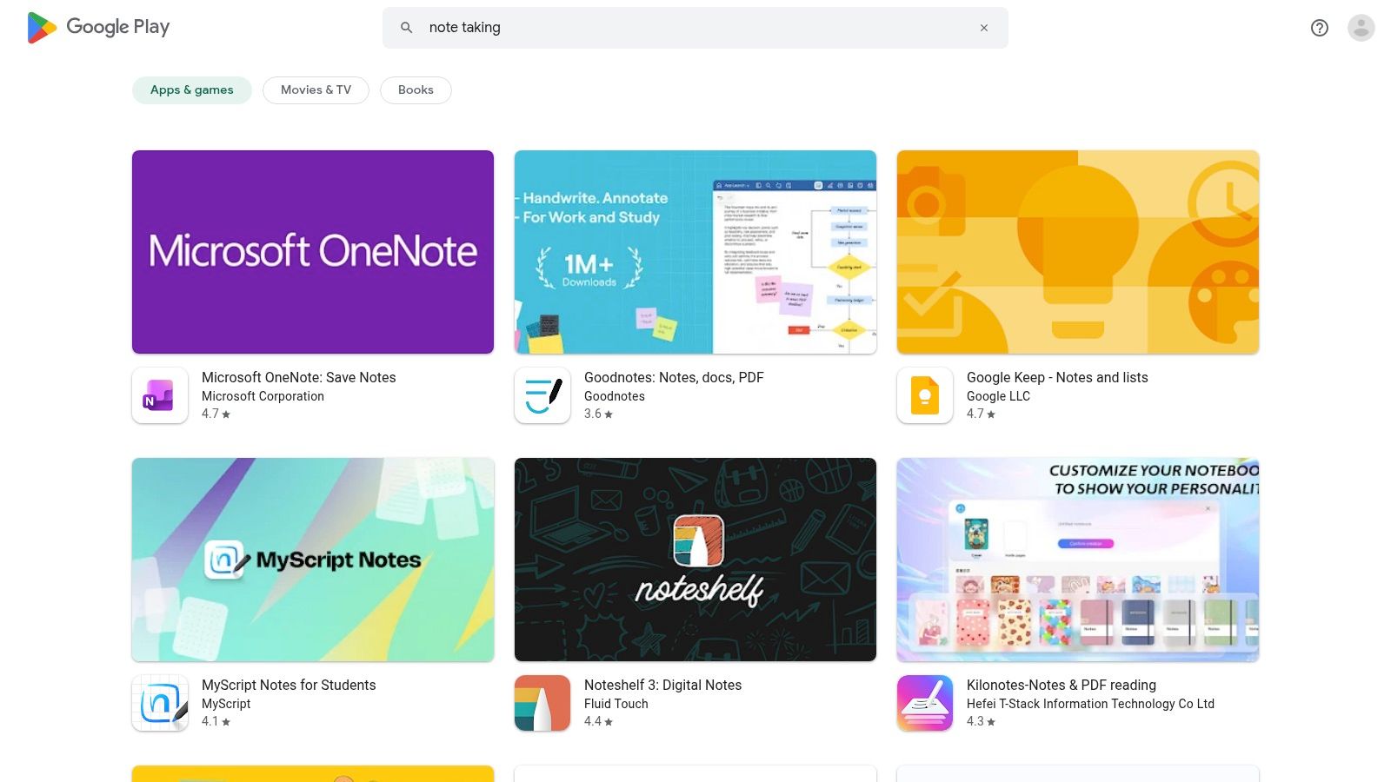Click the Kilonotes app icon
Screen dimensions: 1391x782
(x=925, y=703)
